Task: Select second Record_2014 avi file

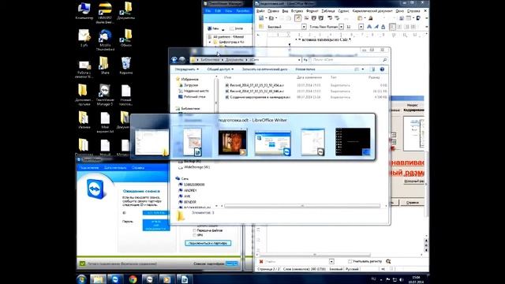Action: (x=254, y=92)
